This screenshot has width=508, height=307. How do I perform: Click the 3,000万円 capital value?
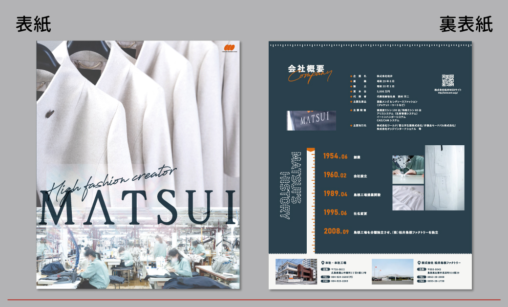click(383, 92)
